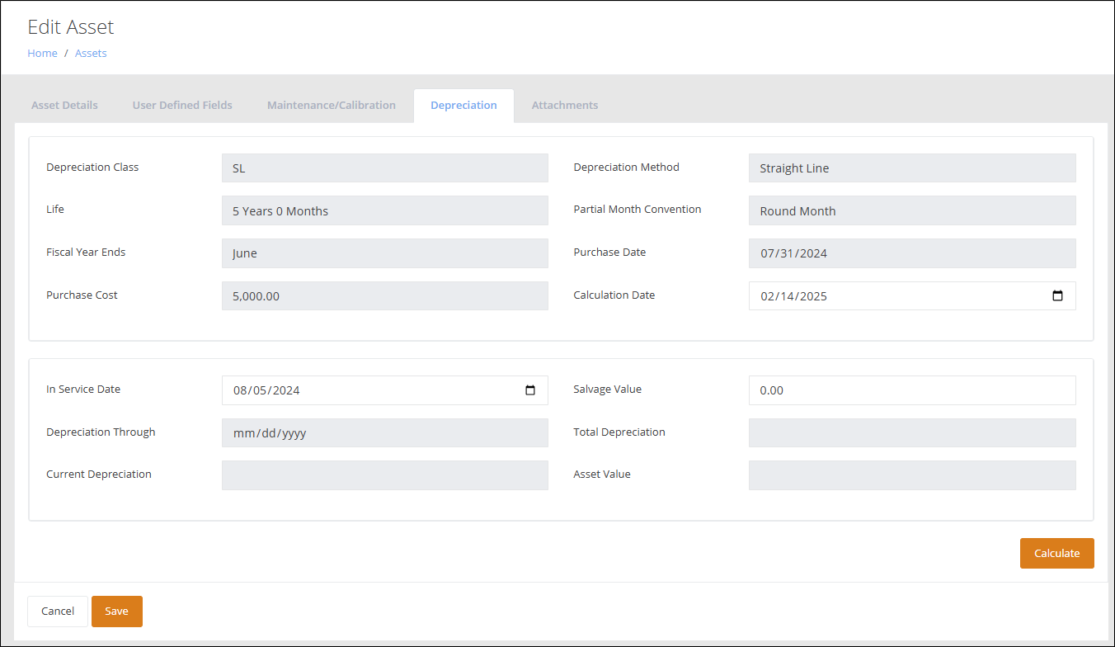
Task: Go to the Maintenance/Calibration tab
Action: [332, 106]
